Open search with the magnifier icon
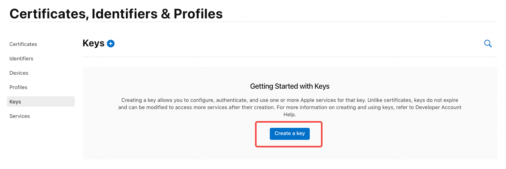Image resolution: width=506 pixels, height=169 pixels. coord(488,44)
